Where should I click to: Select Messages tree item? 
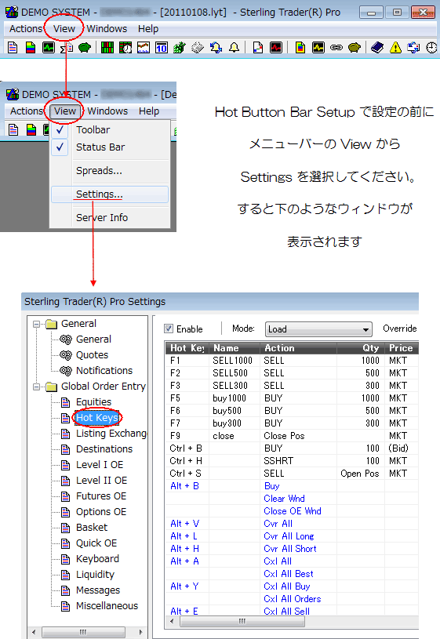[98, 590]
